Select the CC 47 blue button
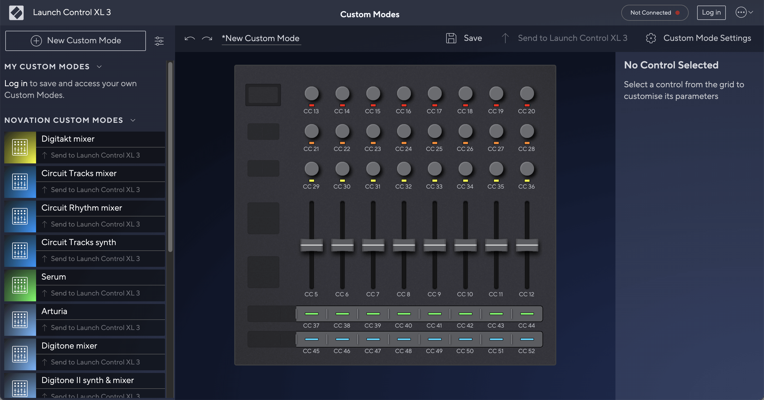This screenshot has height=400, width=764. tap(373, 339)
